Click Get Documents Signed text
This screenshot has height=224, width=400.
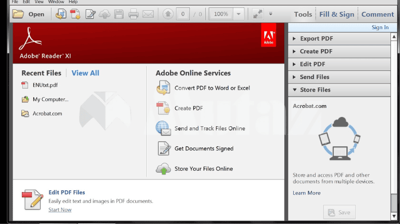[x=204, y=149]
